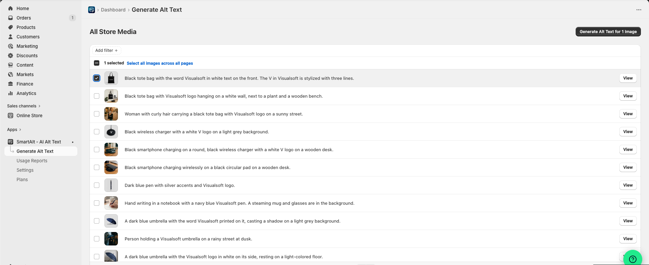This screenshot has height=265, width=649.
Task: Check the woman with curly hair row
Action: [97, 114]
